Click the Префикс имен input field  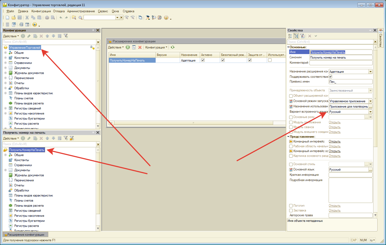point(351,82)
